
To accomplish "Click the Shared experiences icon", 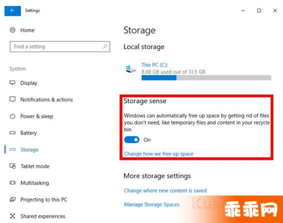I will tap(13, 216).
